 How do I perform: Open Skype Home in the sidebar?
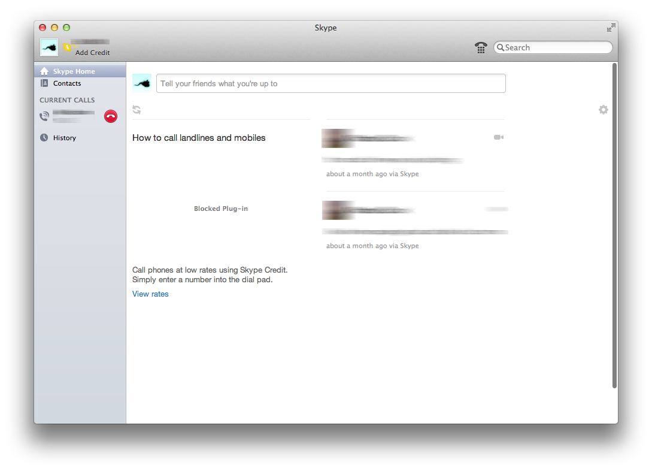[80, 71]
